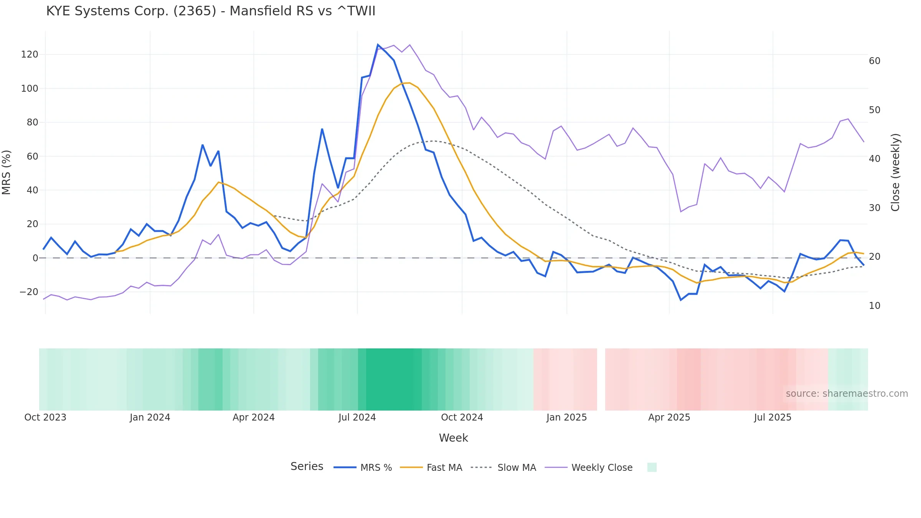
Task: Click the −20 tick on MRS axis
Action: [x=29, y=292]
